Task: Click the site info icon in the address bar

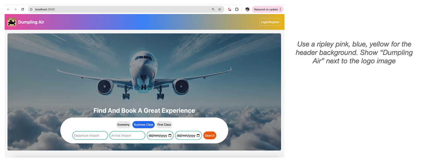Action: pos(31,9)
